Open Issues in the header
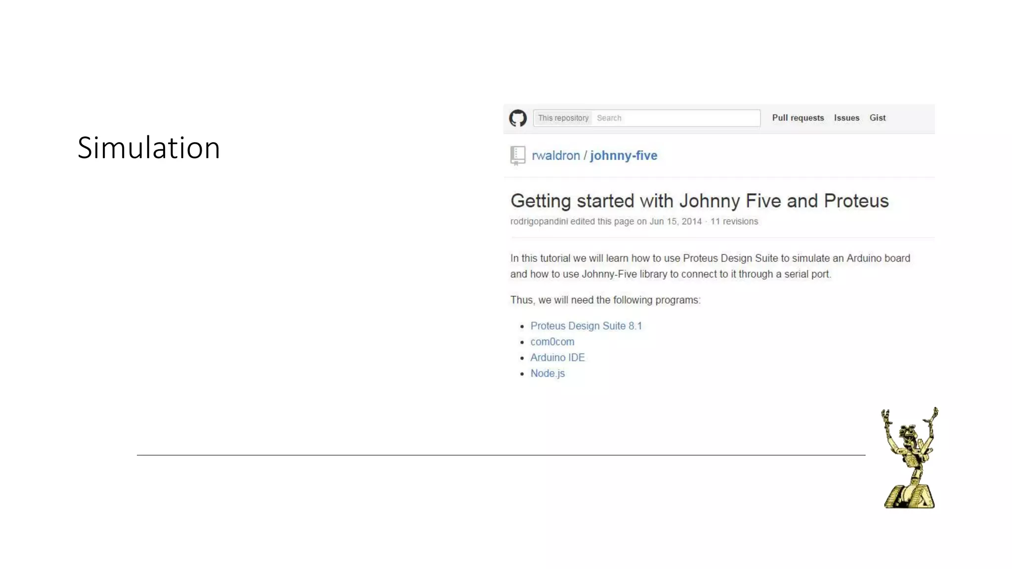Image resolution: width=1012 pixels, height=569 pixels. coord(846,118)
